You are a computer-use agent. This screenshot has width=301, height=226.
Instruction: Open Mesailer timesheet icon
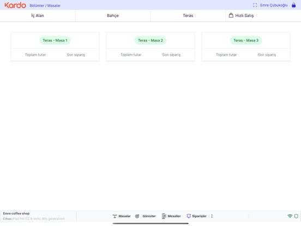click(164, 216)
